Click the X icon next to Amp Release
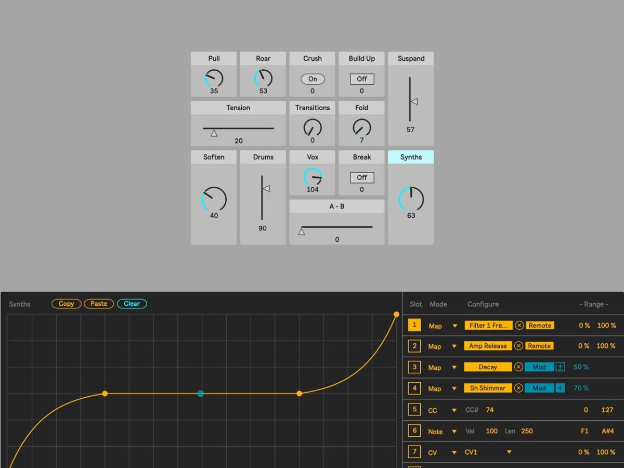This screenshot has width=624, height=468. 519,346
